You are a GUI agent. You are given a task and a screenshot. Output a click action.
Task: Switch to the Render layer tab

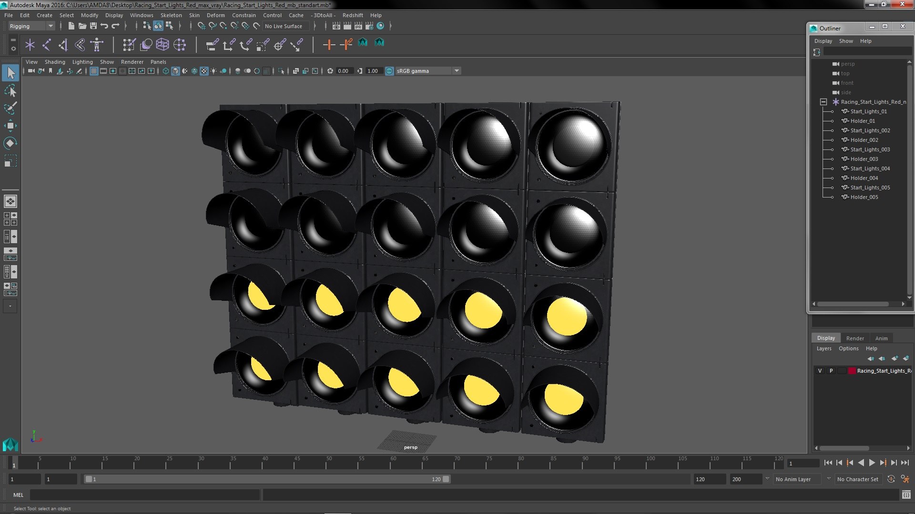point(855,338)
